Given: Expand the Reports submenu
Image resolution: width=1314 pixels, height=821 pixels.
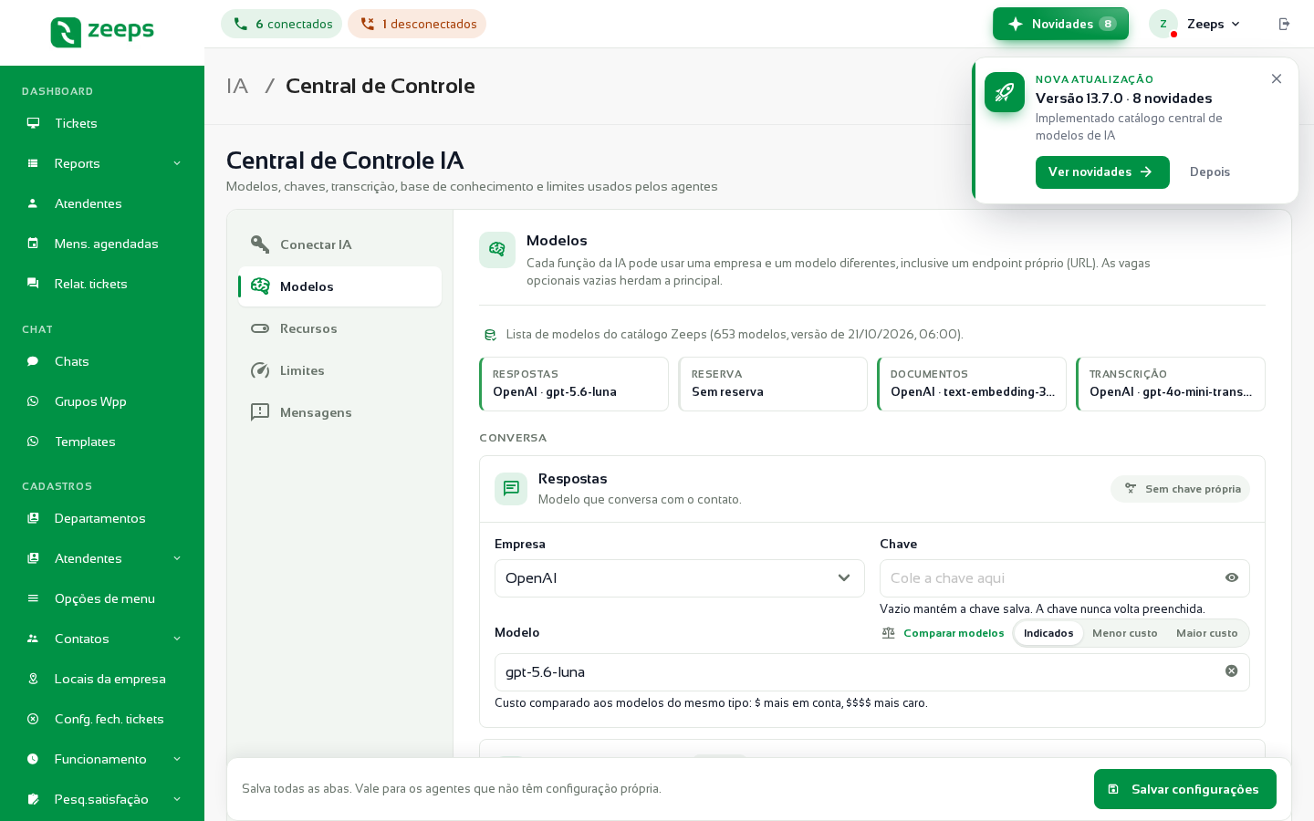Looking at the screenshot, I should [x=177, y=163].
